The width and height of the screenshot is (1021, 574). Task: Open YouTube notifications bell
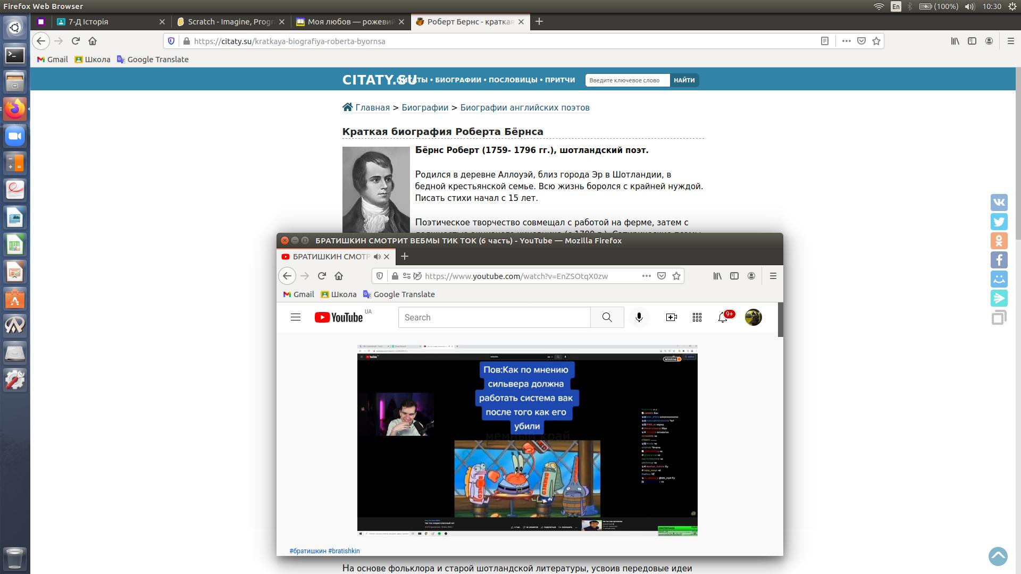[x=722, y=317]
